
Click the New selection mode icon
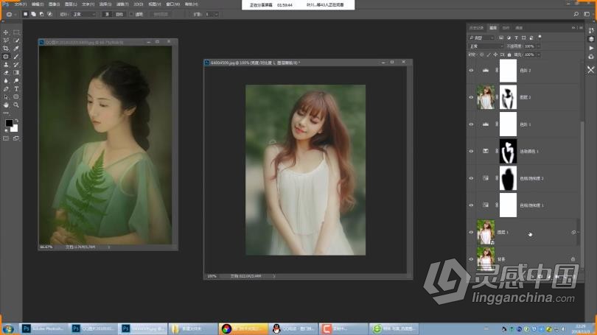tap(26, 14)
